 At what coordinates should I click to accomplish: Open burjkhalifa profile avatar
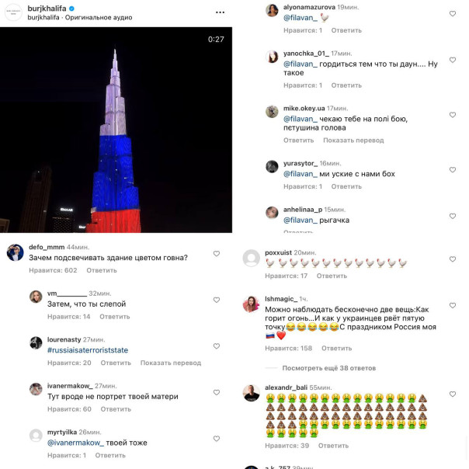tap(13, 12)
